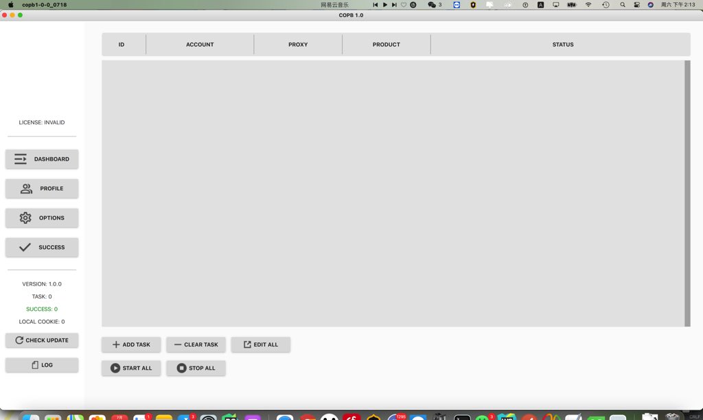Click the task list vertical scrollbar
The width and height of the screenshot is (703, 420).
tap(687, 194)
